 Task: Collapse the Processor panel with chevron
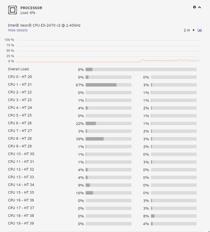[x=199, y=7]
